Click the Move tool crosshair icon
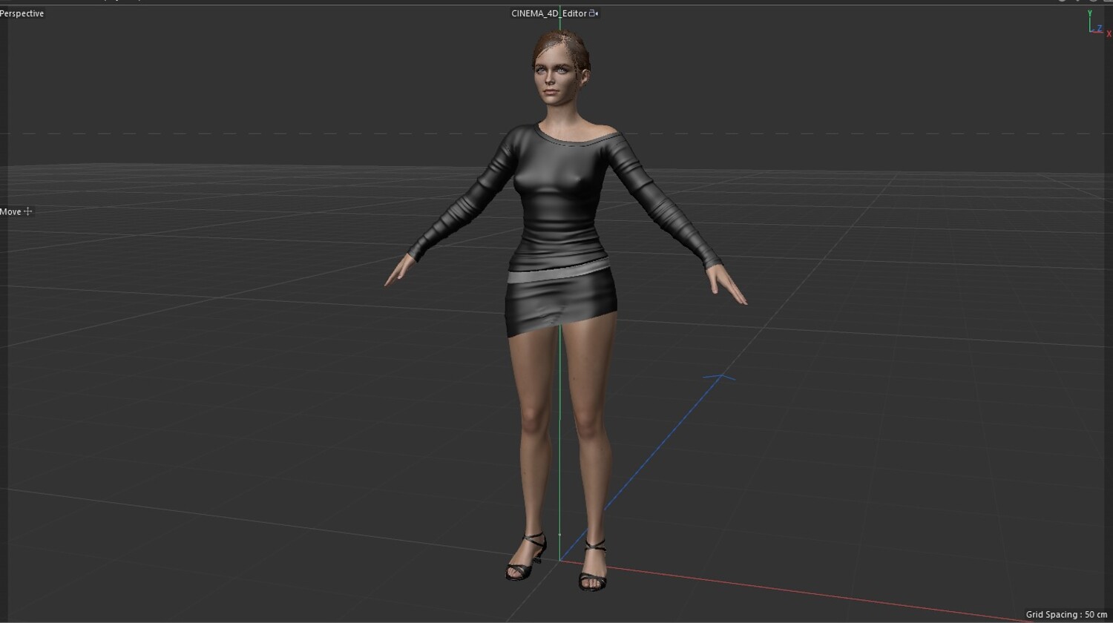 pyautogui.click(x=28, y=211)
